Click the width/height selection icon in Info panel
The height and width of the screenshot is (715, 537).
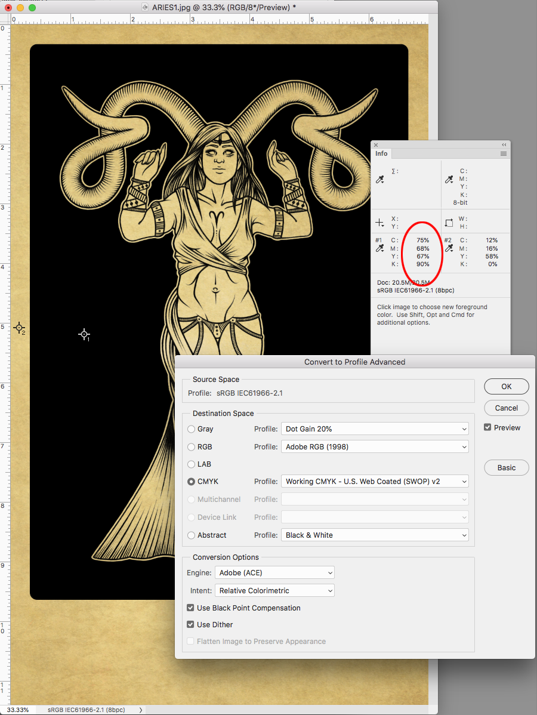click(x=449, y=223)
